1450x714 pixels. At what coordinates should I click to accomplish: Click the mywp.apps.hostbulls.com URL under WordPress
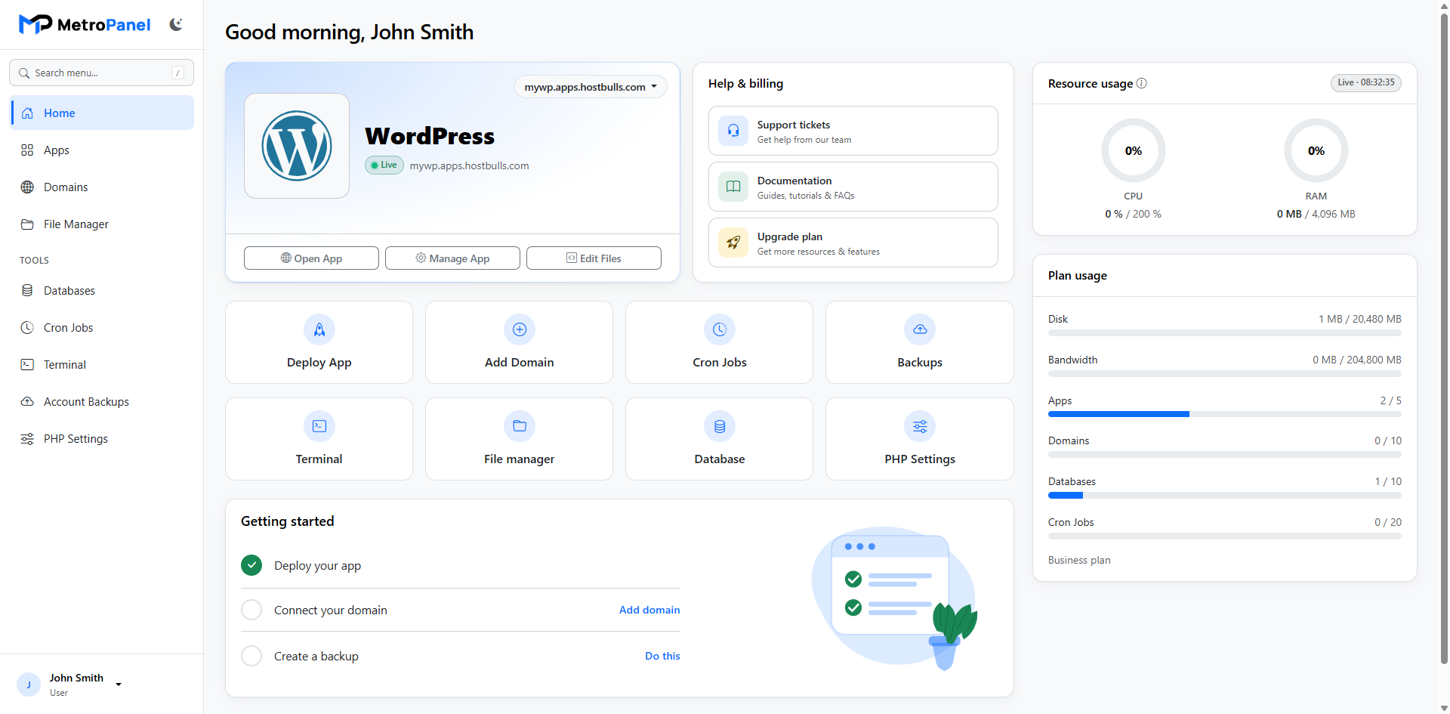click(x=469, y=165)
